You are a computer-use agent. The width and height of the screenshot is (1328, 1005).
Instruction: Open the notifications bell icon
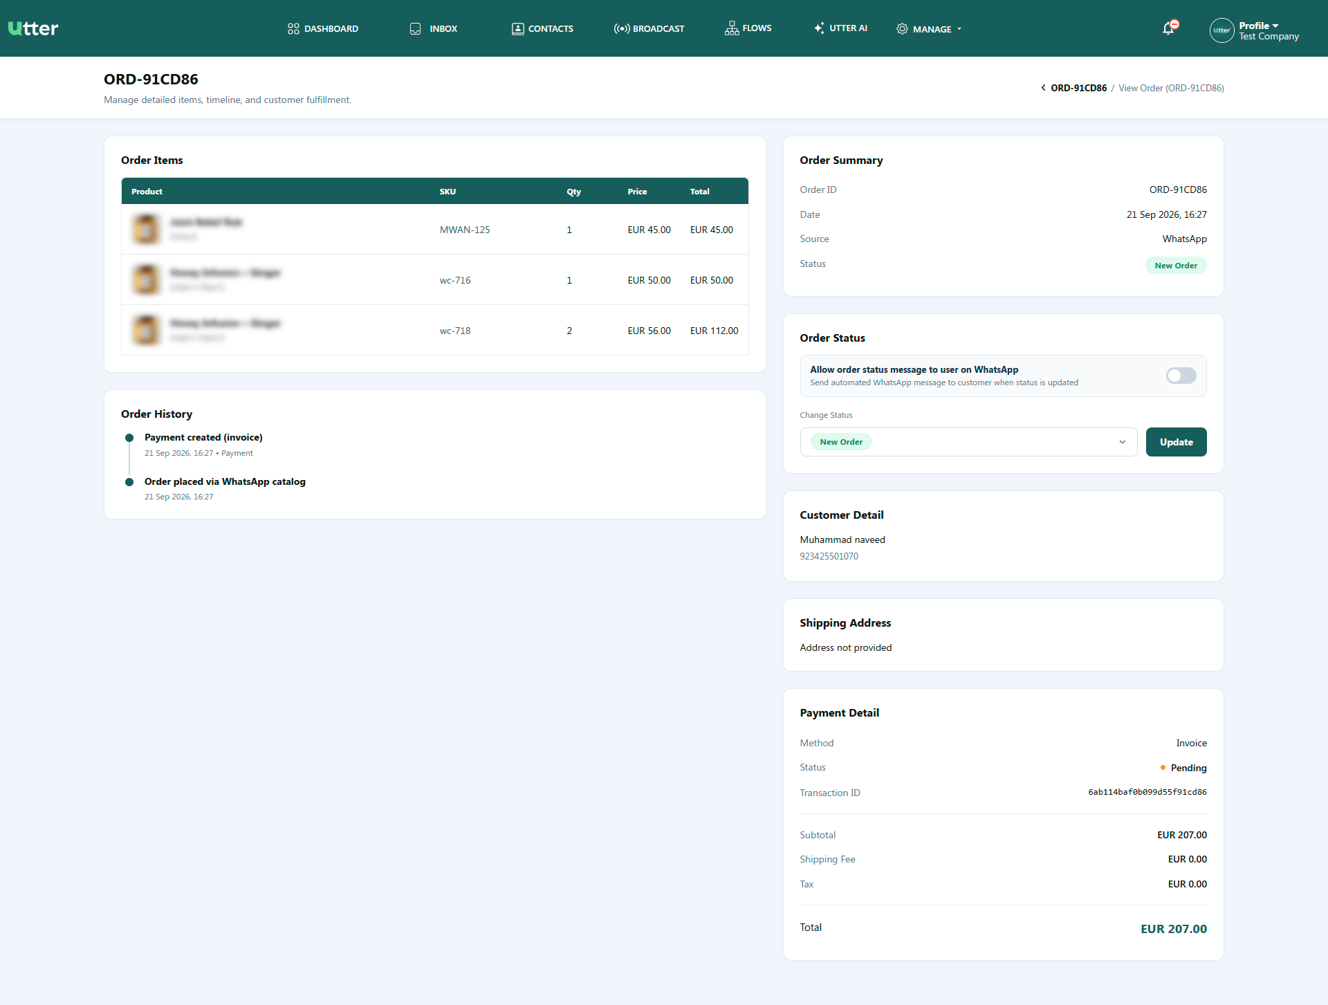point(1168,28)
